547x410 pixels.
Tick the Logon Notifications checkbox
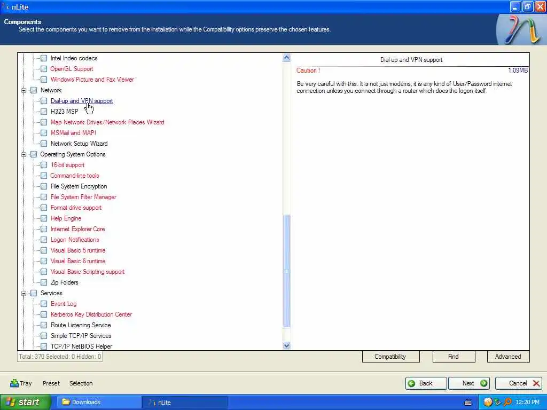(x=44, y=240)
